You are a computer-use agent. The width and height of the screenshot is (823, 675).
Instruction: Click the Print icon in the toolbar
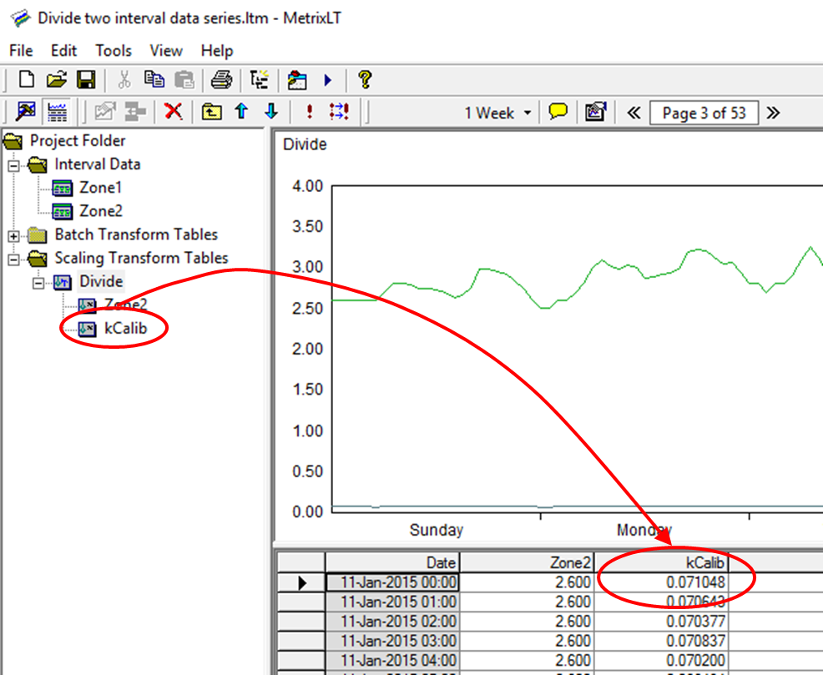(x=220, y=80)
